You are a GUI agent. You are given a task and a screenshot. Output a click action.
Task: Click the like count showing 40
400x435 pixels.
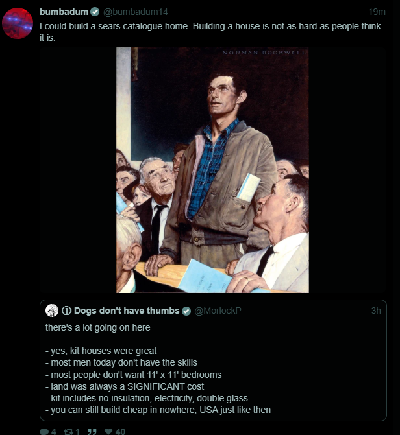click(x=120, y=431)
